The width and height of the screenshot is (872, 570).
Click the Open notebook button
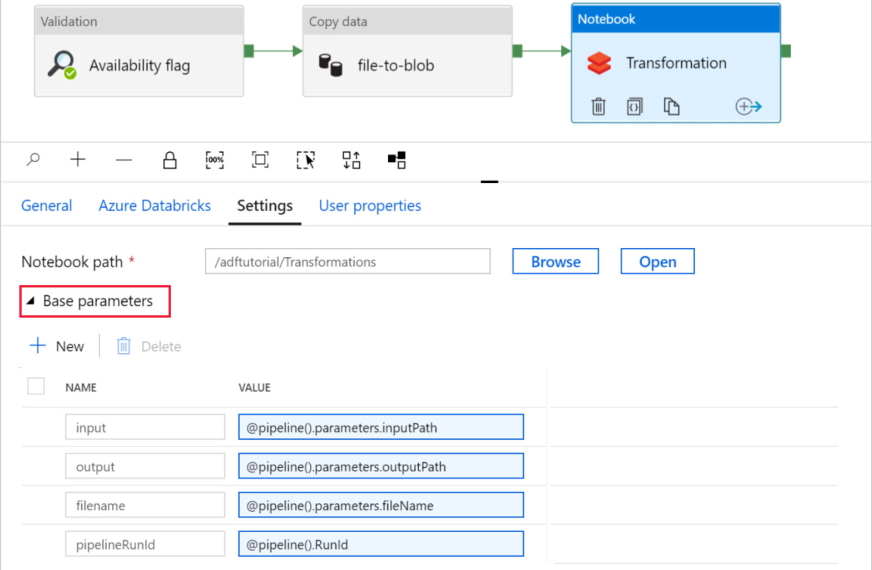click(x=657, y=261)
